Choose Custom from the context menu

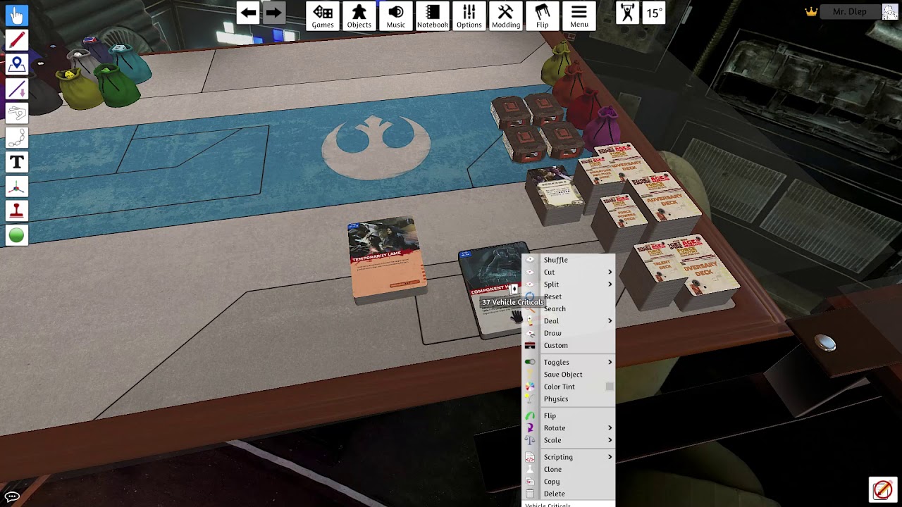[555, 345]
